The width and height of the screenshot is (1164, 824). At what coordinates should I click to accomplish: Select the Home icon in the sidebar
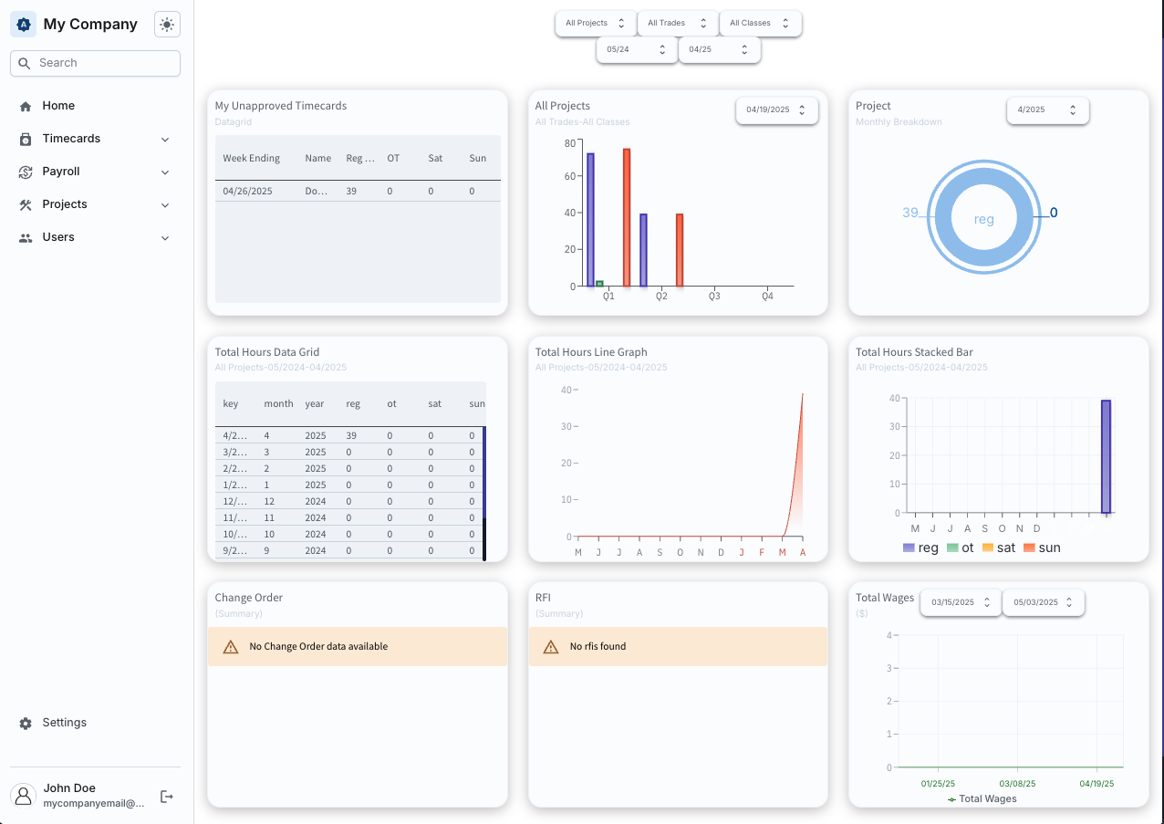[x=27, y=105]
